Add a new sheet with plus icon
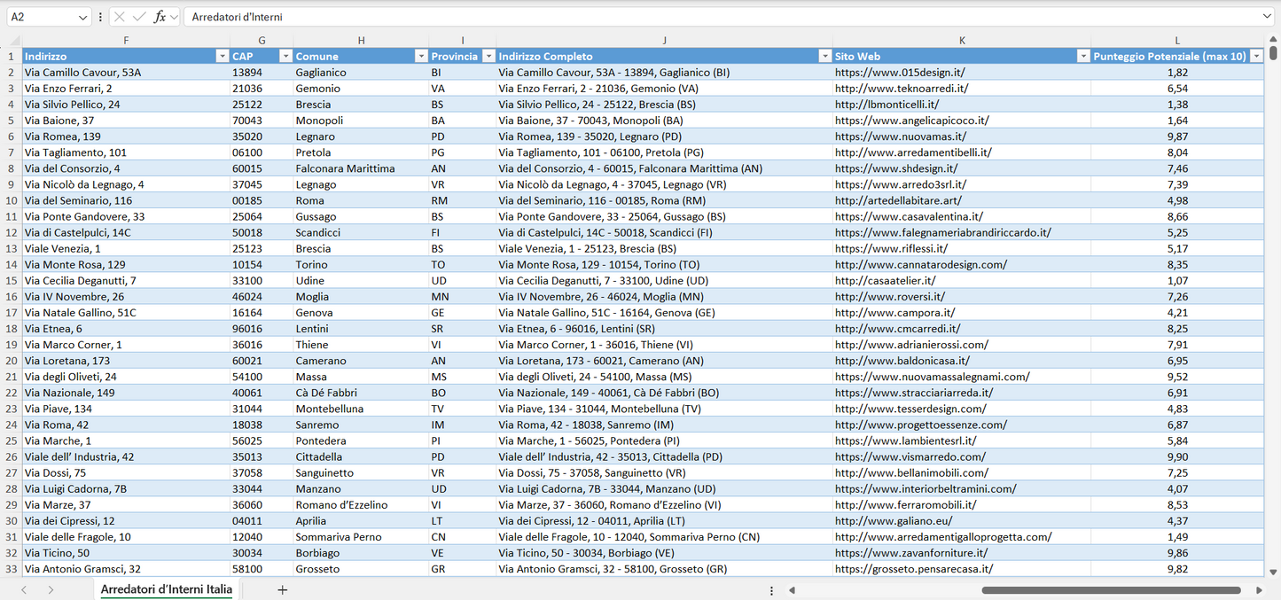Viewport: 1281px width, 600px height. pos(282,589)
